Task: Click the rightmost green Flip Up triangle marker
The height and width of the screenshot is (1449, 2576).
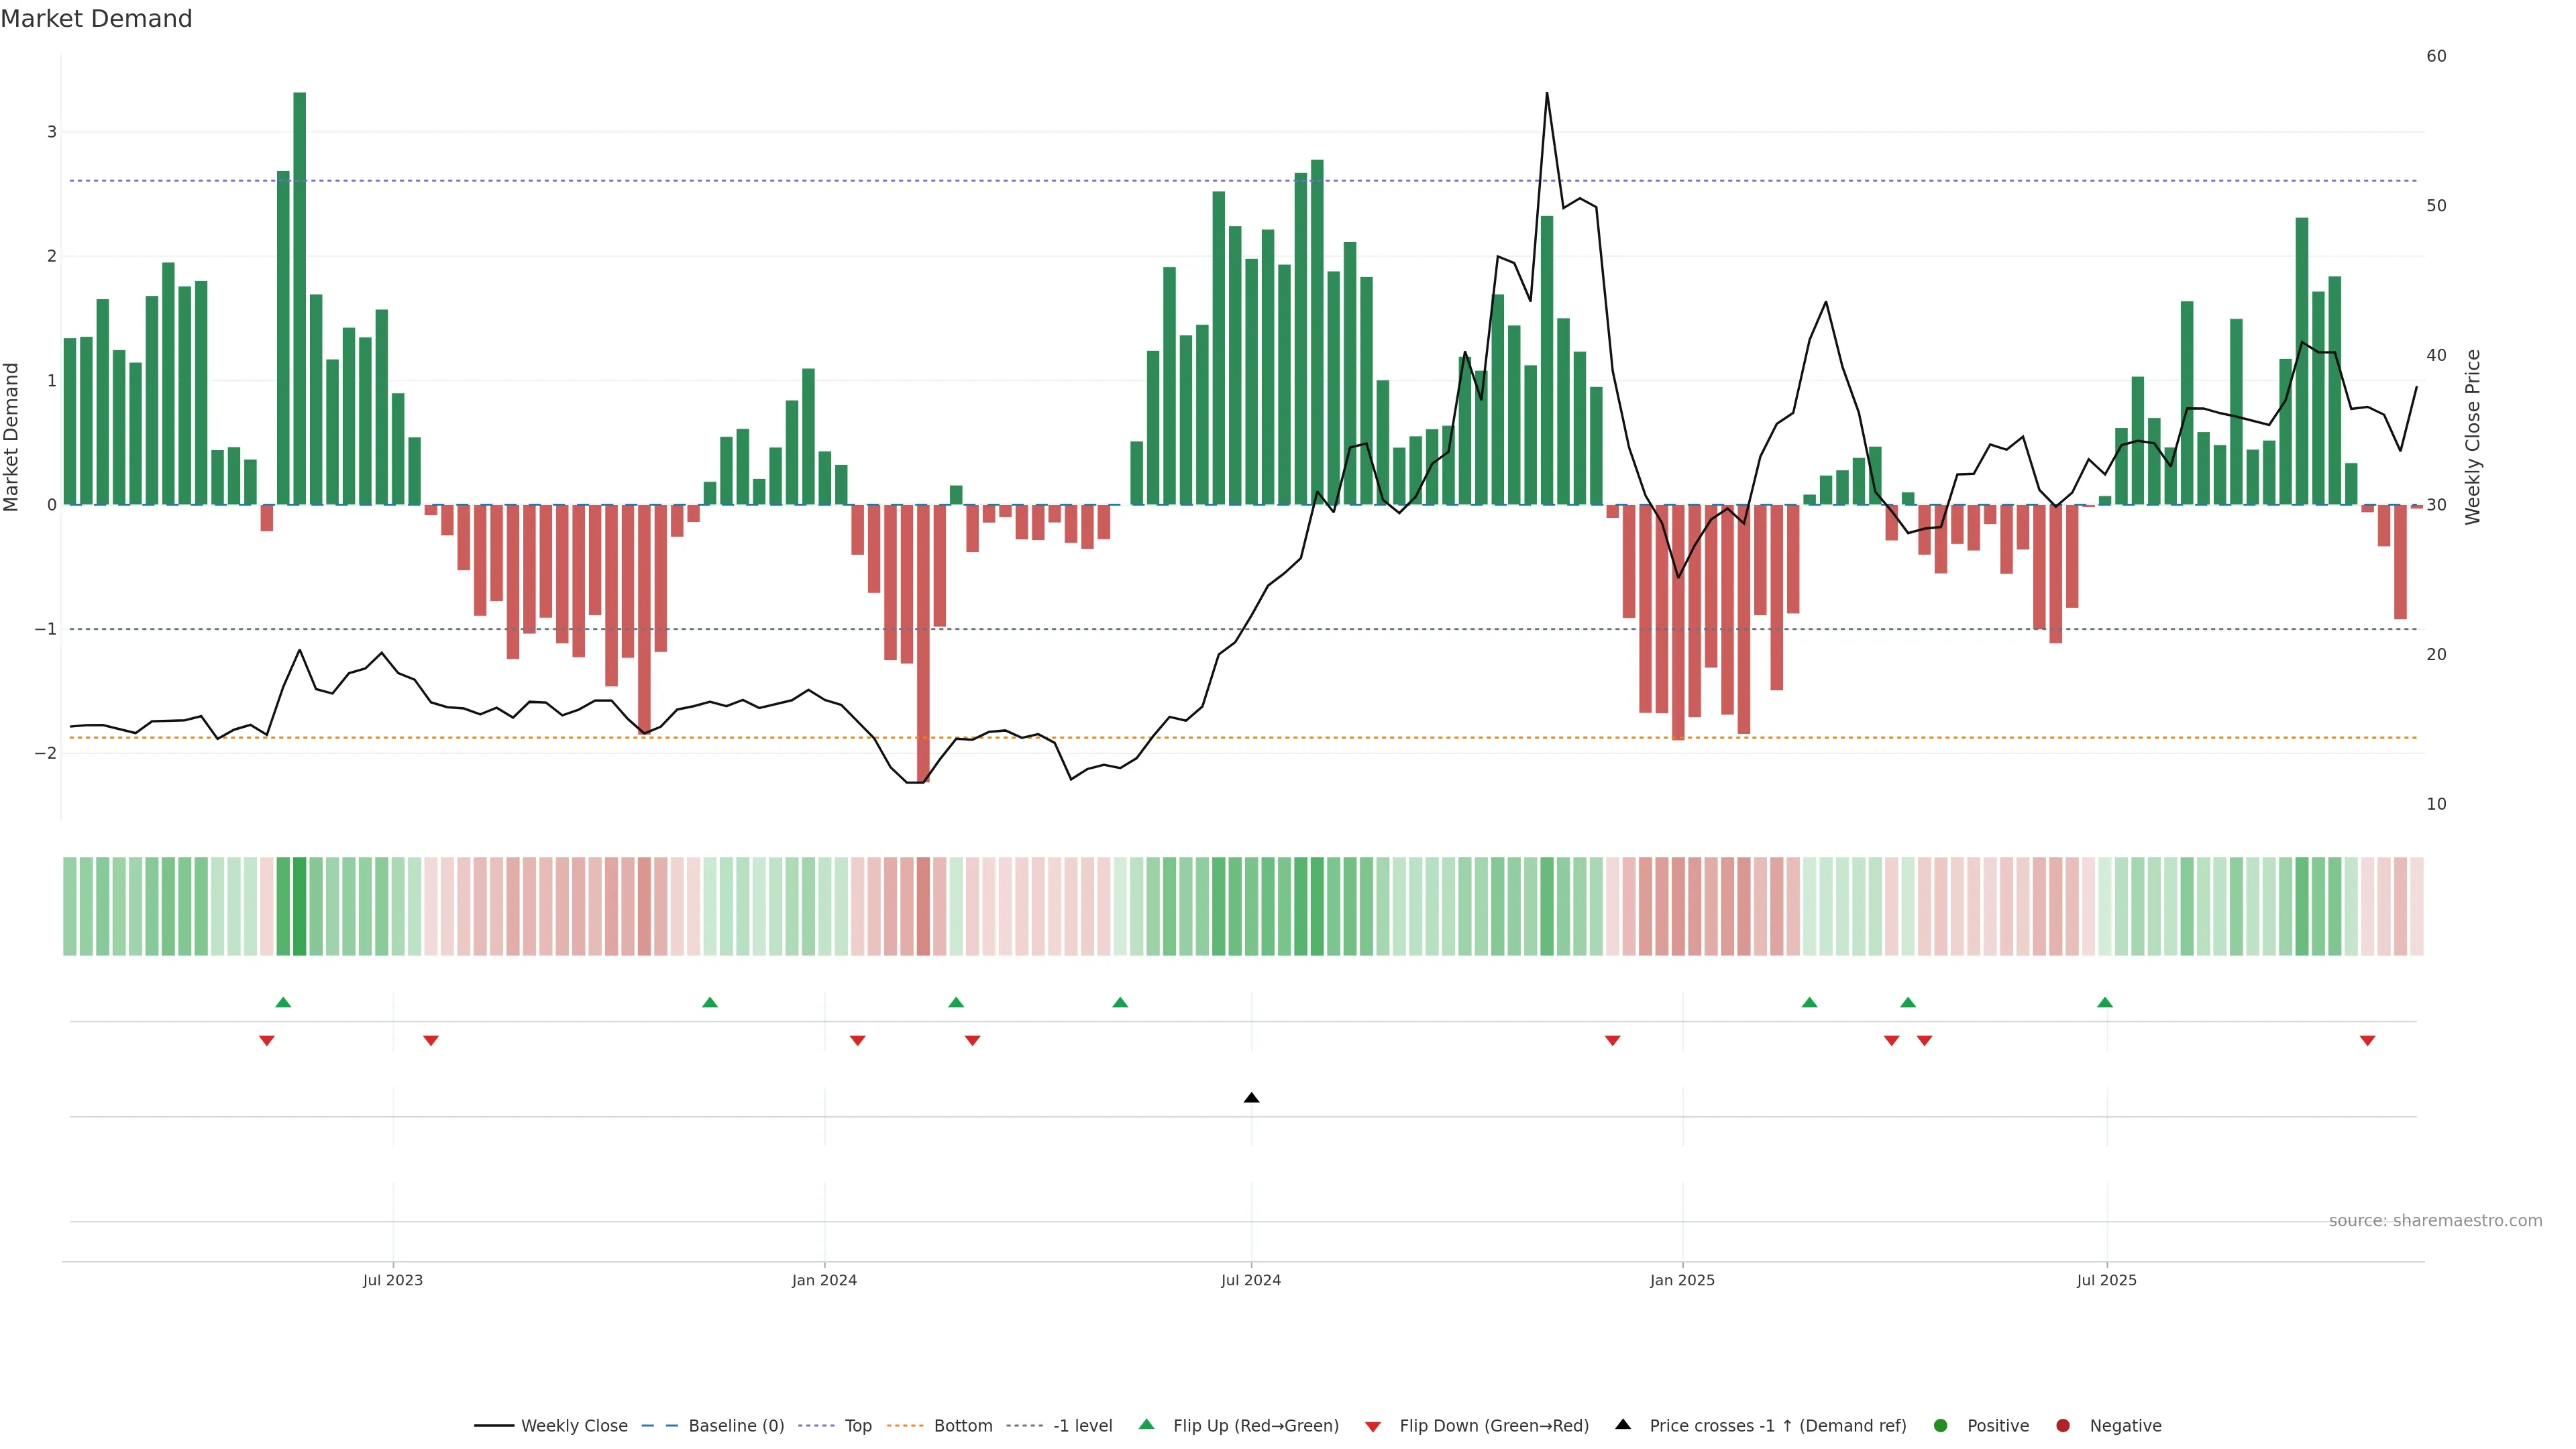Action: tap(2105, 1002)
